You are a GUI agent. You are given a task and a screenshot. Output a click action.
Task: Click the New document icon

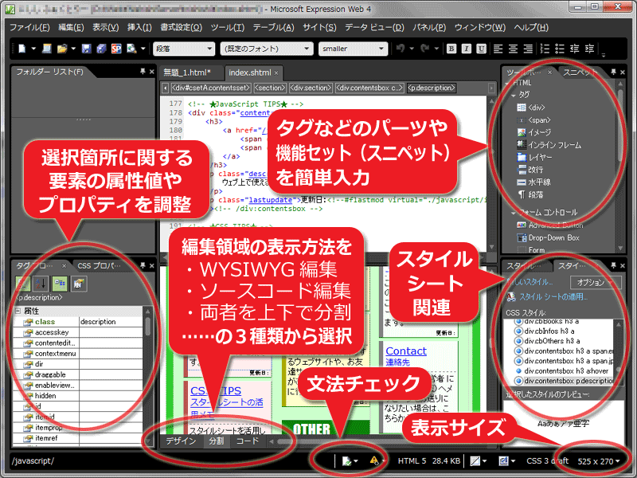pyautogui.click(x=22, y=49)
